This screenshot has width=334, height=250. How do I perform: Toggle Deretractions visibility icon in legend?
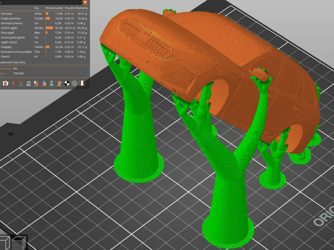tap(21, 83)
